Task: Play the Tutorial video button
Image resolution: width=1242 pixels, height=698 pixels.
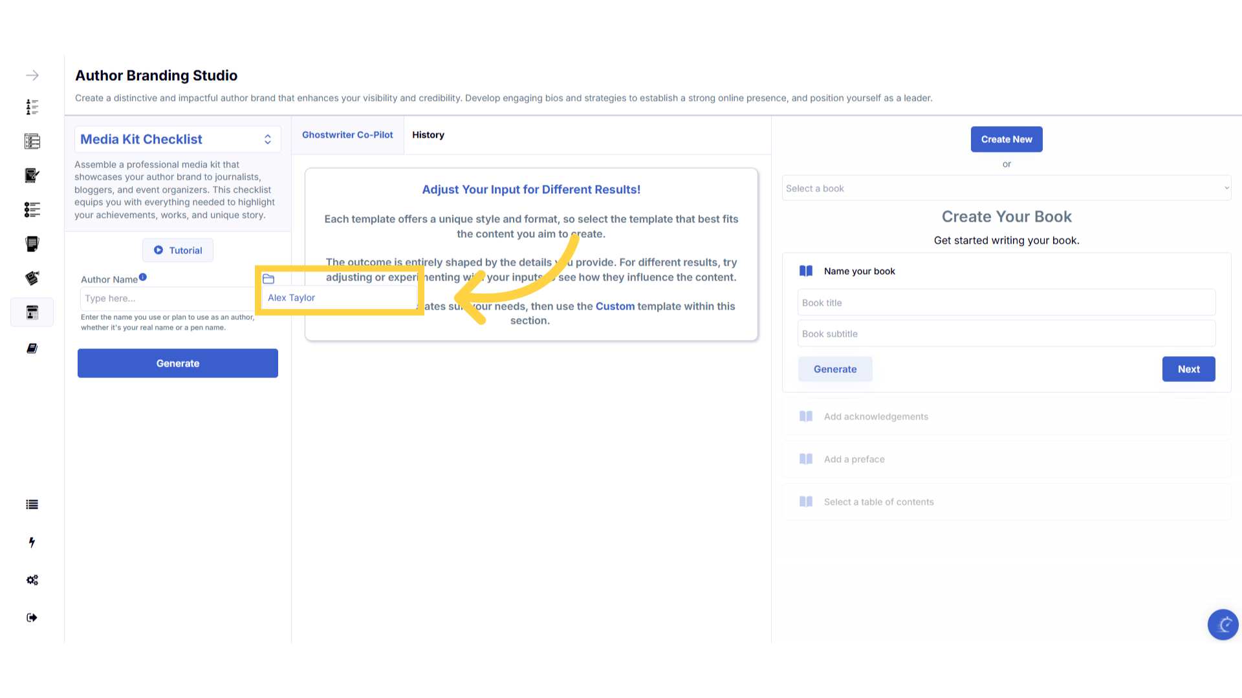Action: point(178,250)
